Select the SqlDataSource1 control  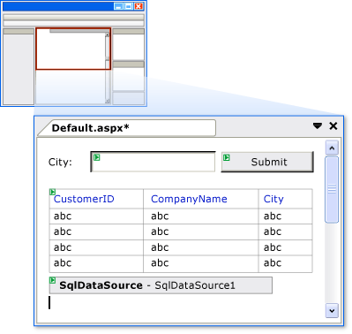coord(161,285)
